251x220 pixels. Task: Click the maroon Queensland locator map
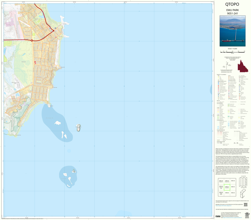[243, 66]
